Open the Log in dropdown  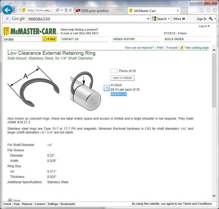pos(204,26)
